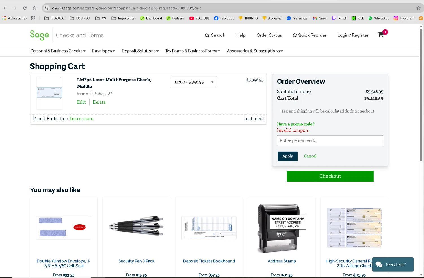Delete the LMP98 check item

(99, 102)
